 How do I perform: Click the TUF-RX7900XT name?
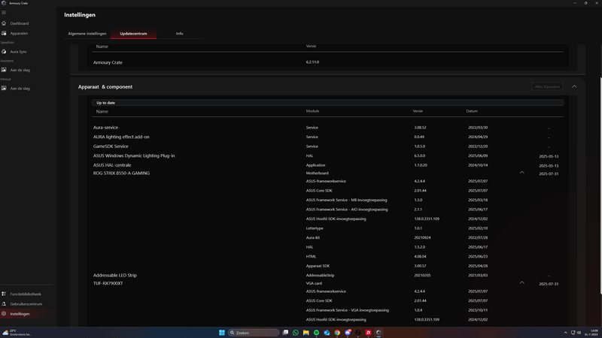[108, 283]
